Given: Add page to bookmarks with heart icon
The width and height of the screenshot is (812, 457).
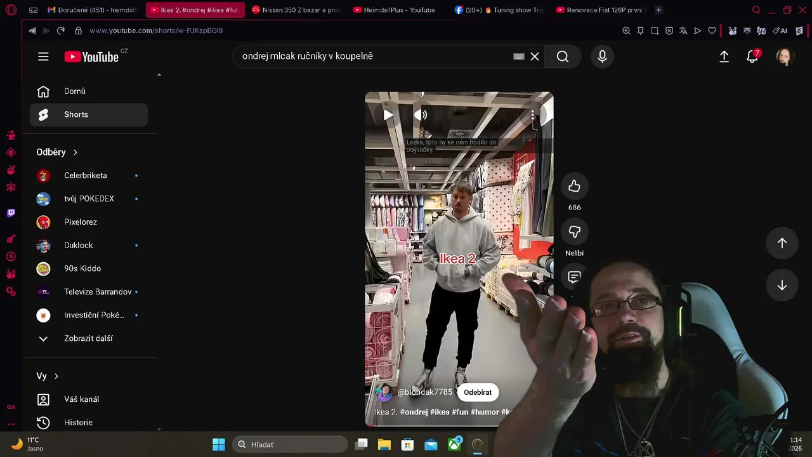Looking at the screenshot, I should [712, 30].
